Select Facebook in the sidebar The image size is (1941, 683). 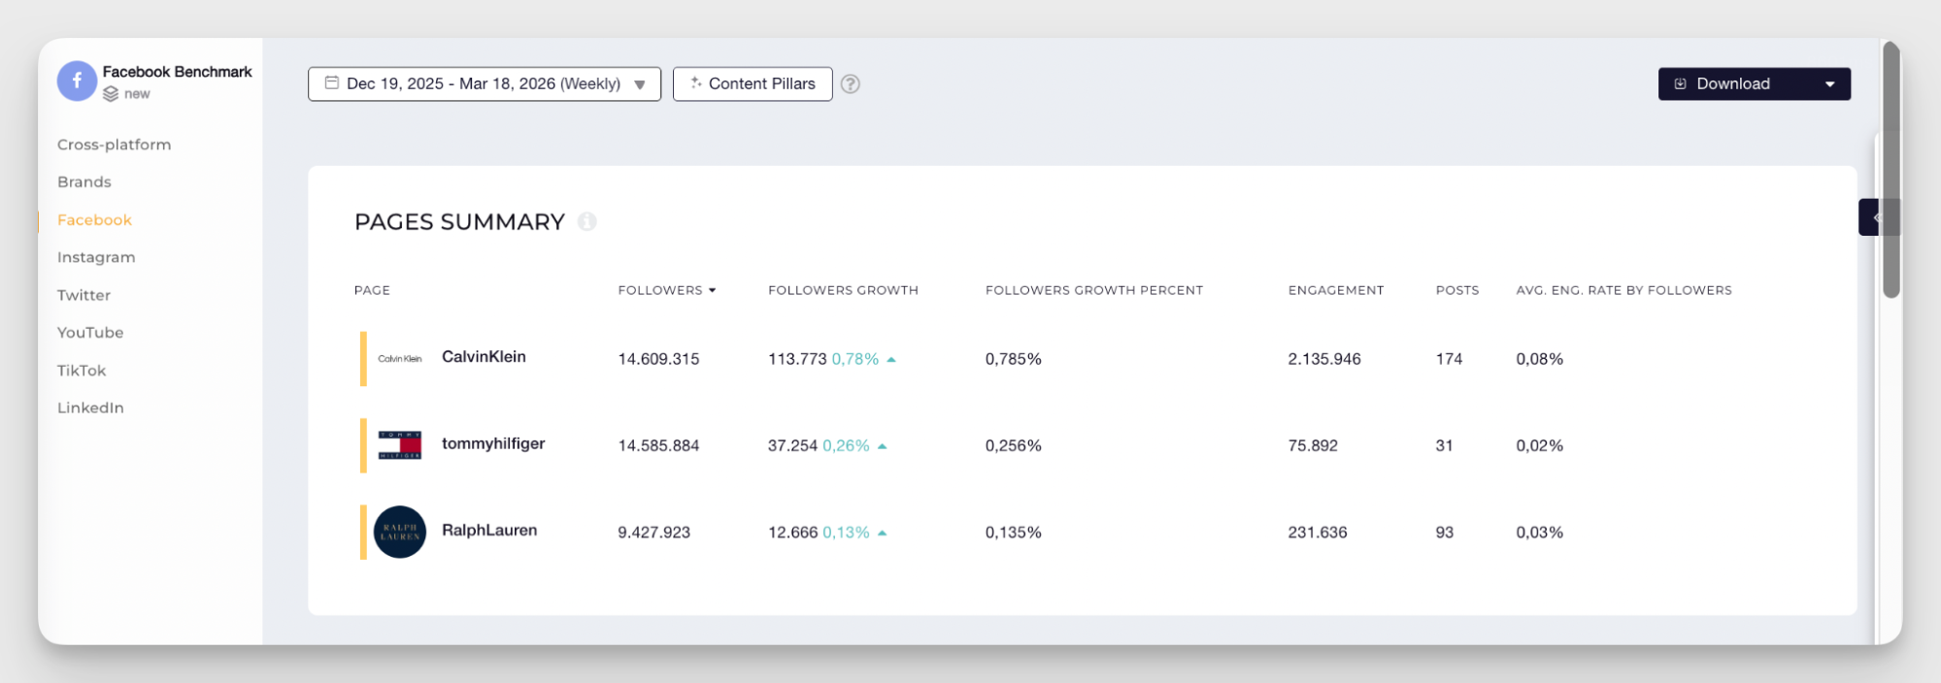pos(94,220)
